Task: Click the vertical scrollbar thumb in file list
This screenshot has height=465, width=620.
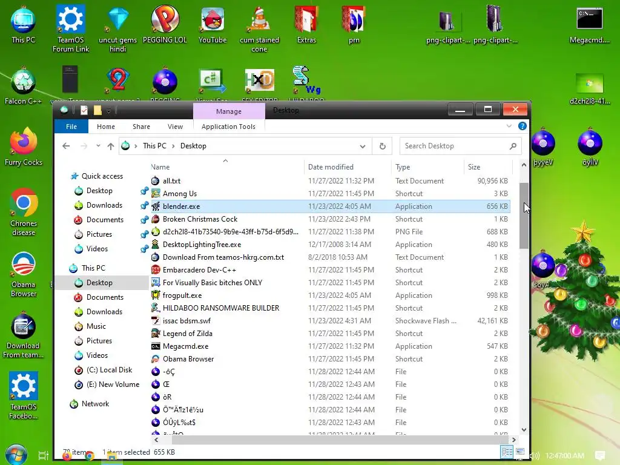Action: pyautogui.click(x=524, y=216)
